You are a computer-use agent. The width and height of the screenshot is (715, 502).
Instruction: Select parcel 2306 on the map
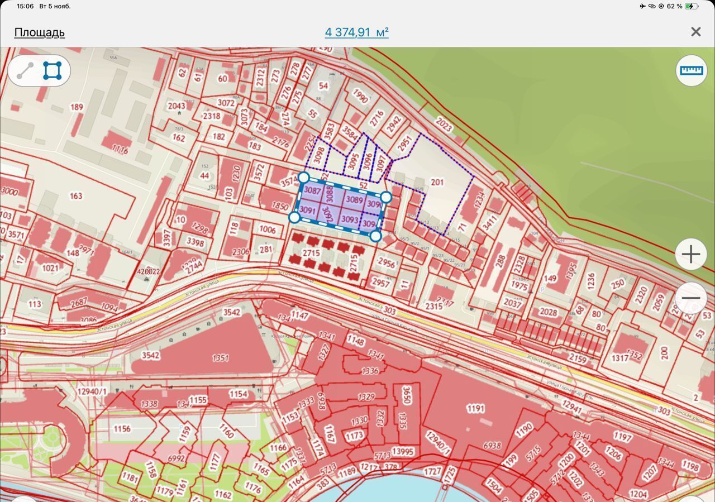coord(241,252)
